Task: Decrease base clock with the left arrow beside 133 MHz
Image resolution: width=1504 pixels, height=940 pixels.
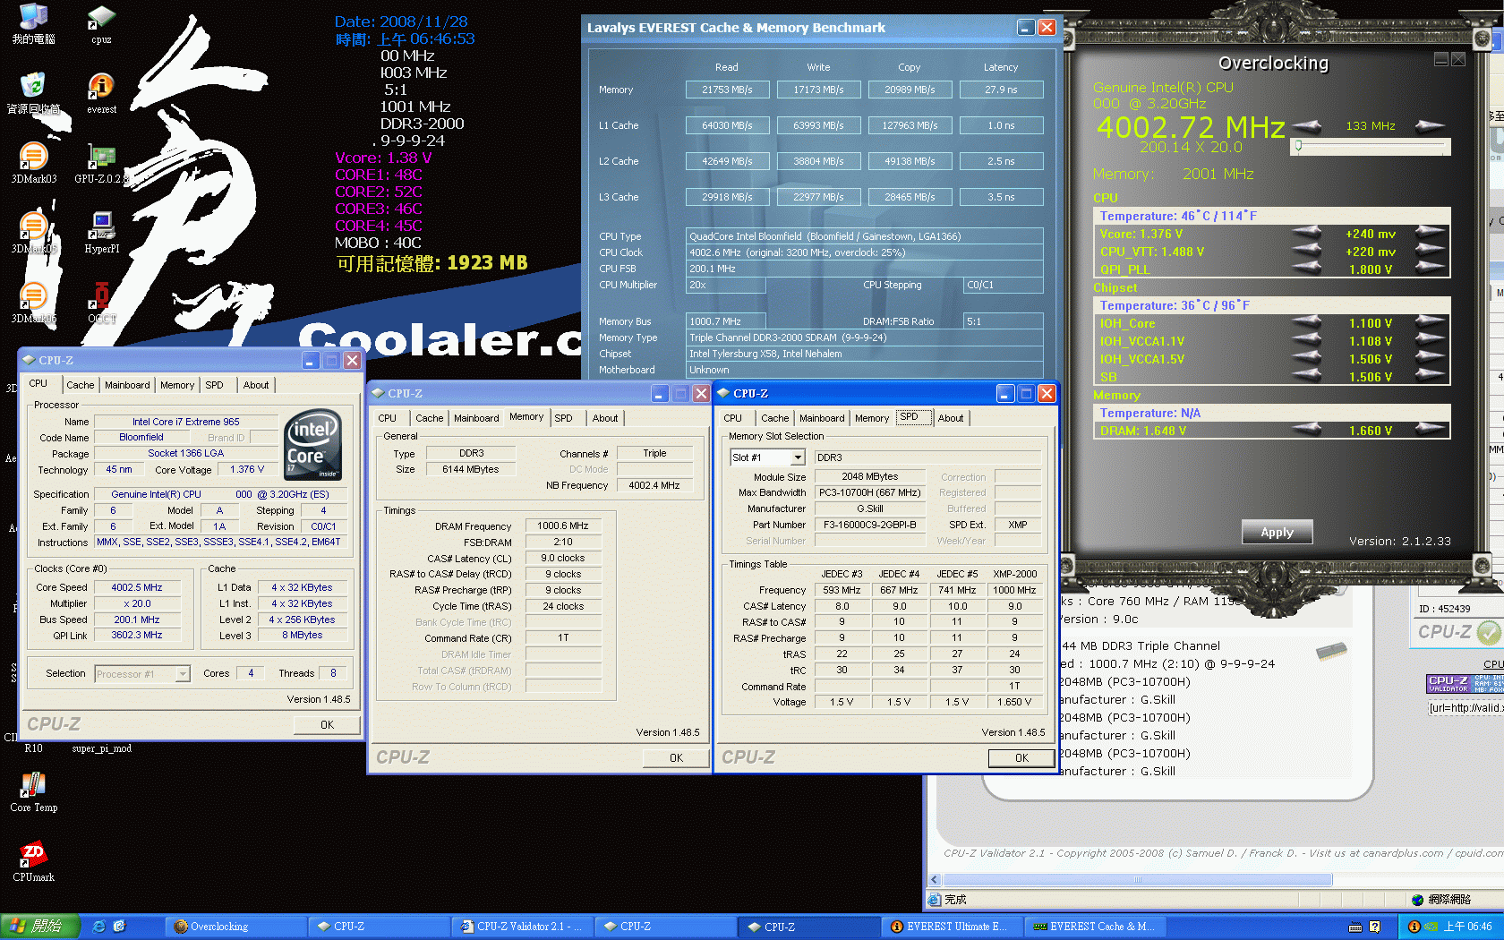Action: [1307, 125]
